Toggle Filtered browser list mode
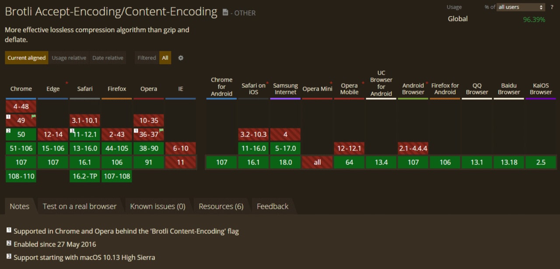 [x=147, y=58]
